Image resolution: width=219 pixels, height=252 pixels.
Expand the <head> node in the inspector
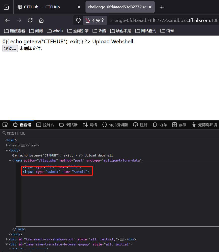(7, 145)
